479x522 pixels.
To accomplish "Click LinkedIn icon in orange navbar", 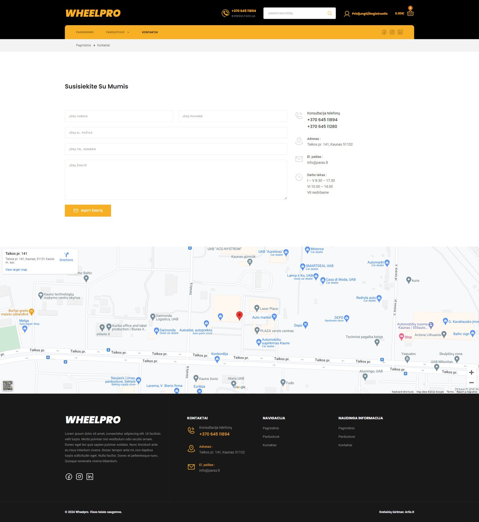I will [x=400, y=32].
